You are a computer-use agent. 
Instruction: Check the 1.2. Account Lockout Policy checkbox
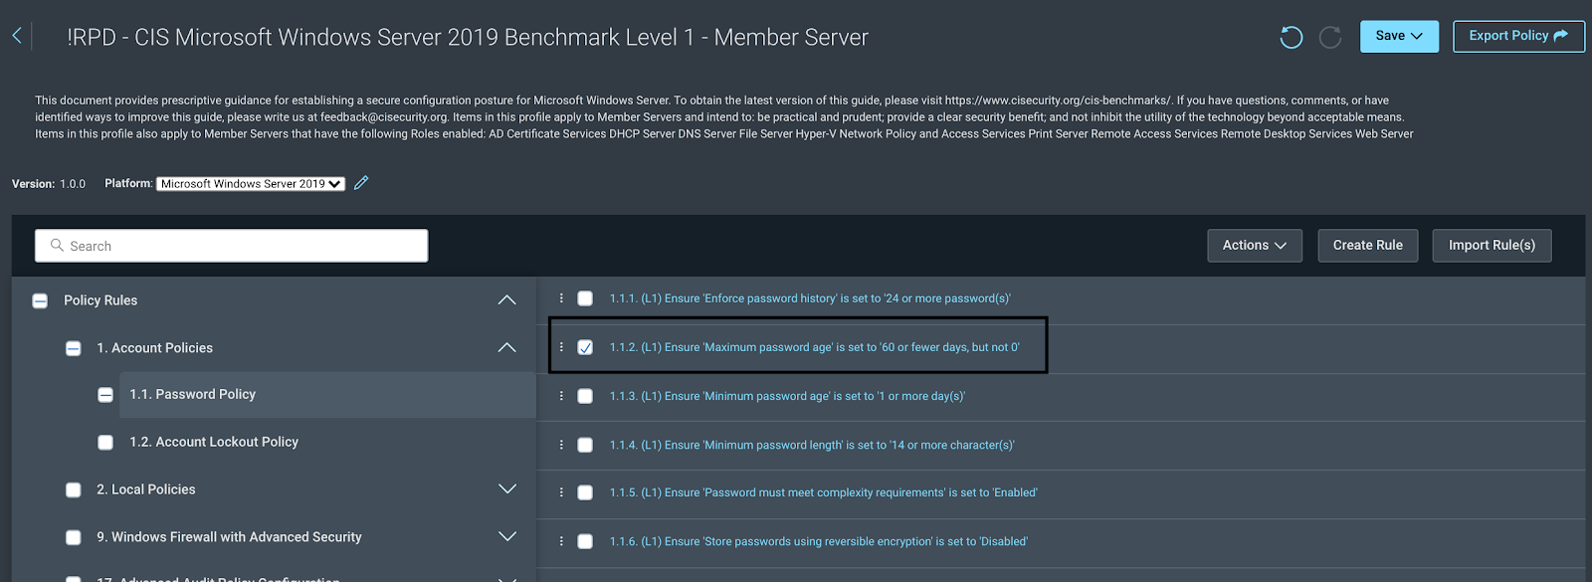pos(105,443)
